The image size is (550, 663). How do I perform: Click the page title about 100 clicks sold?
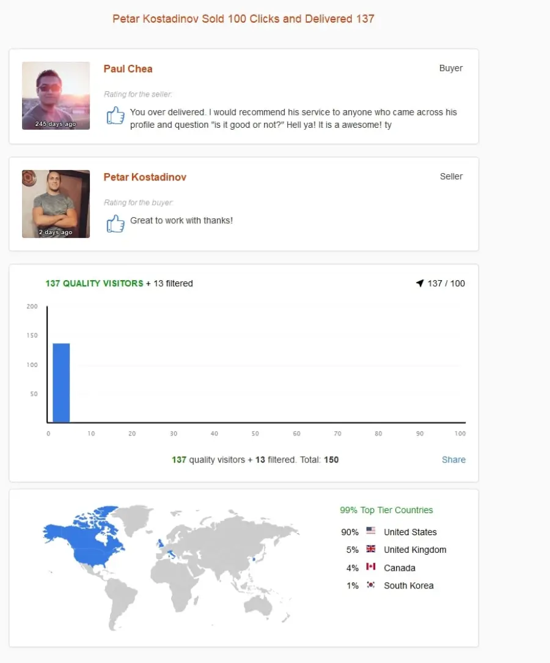click(x=243, y=18)
